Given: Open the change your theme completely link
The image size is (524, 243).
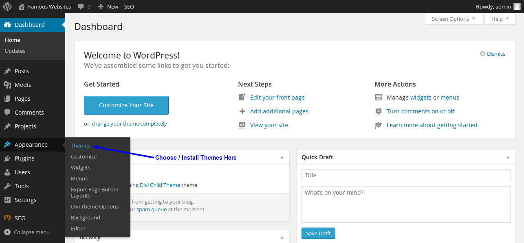Looking at the screenshot, I should click(x=129, y=124).
